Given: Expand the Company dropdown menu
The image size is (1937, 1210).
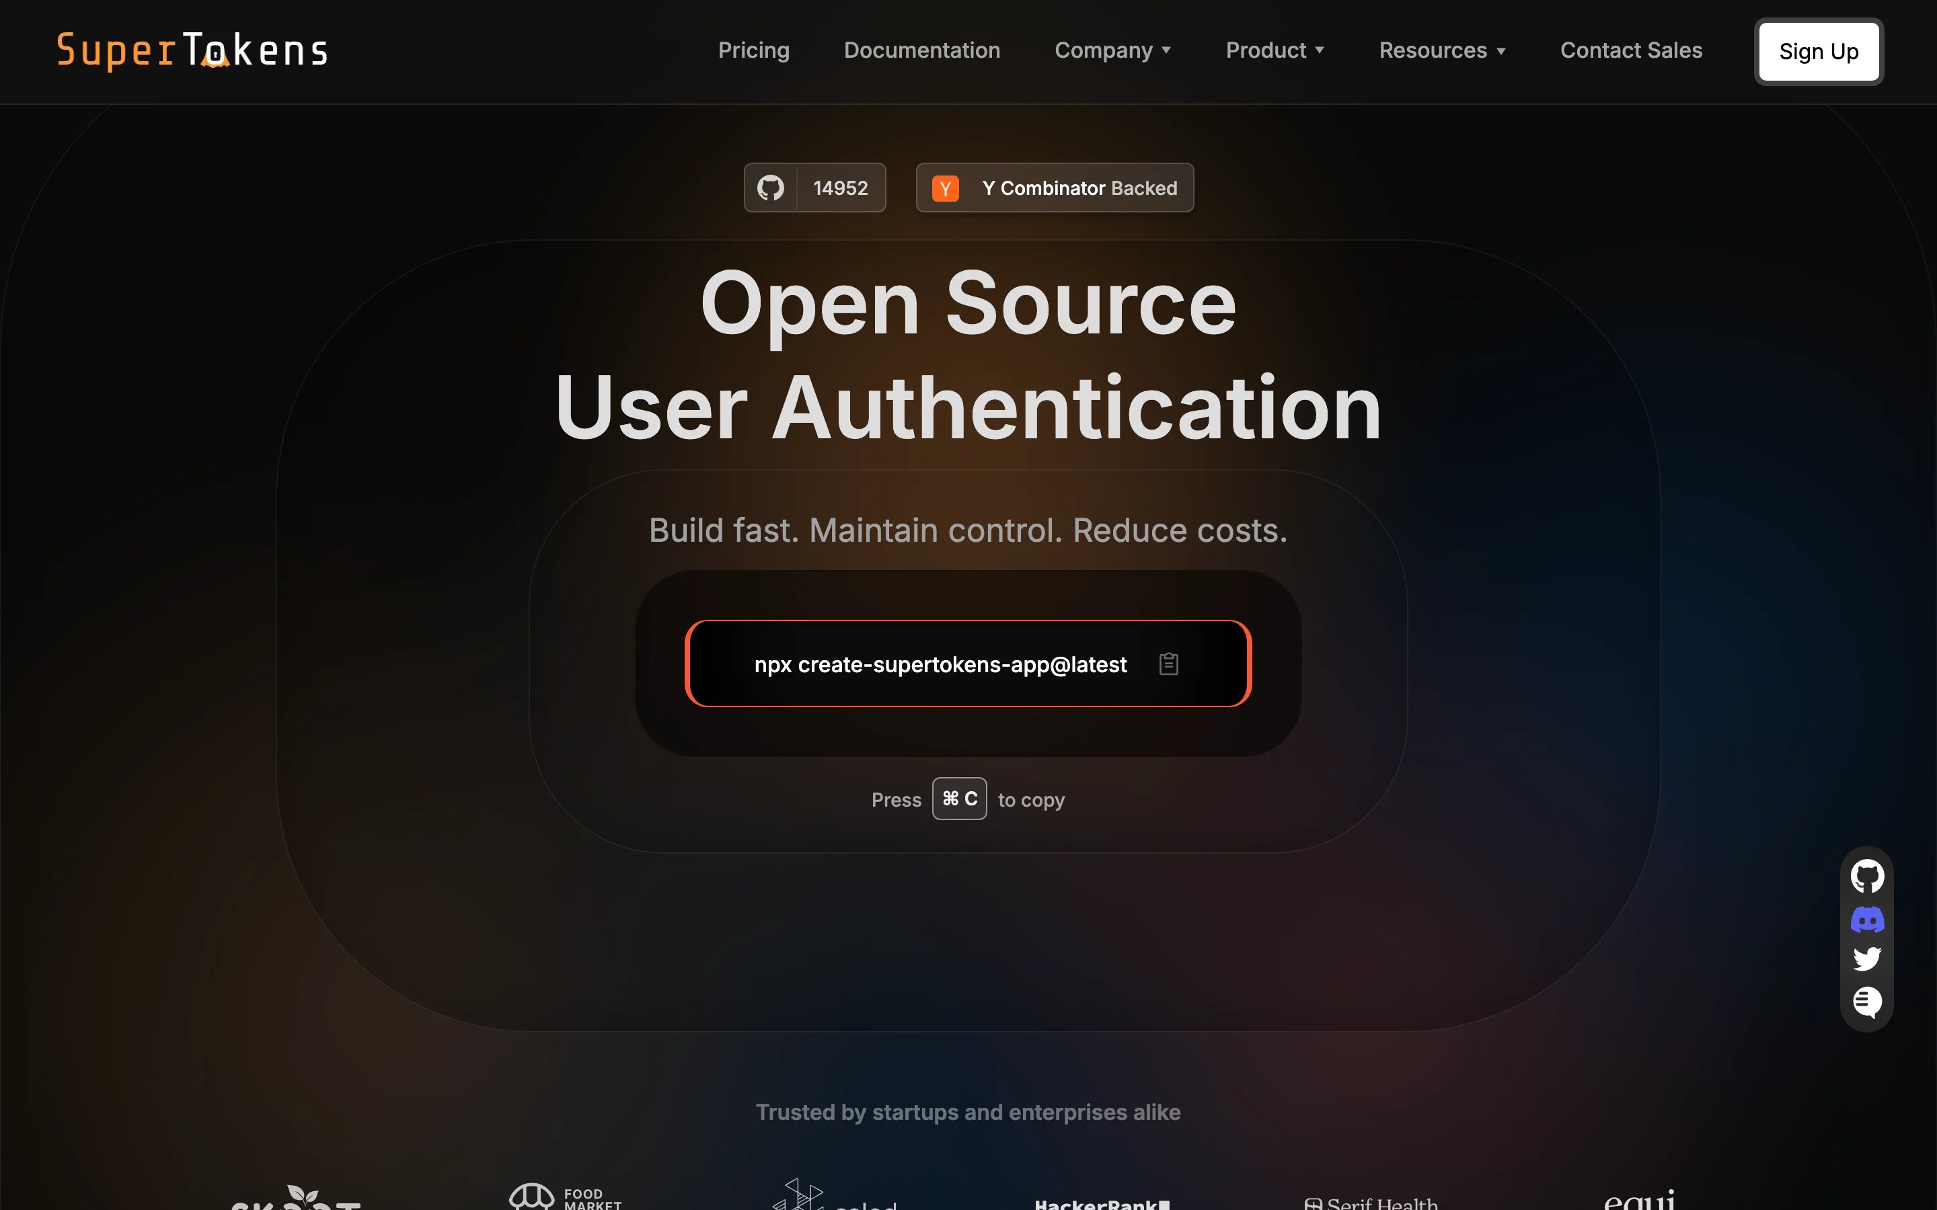Looking at the screenshot, I should 1112,50.
